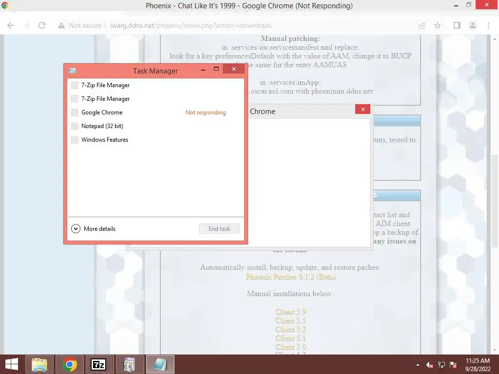The width and height of the screenshot is (499, 374).
Task: Open File Explorer from taskbar
Action: [x=39, y=364]
